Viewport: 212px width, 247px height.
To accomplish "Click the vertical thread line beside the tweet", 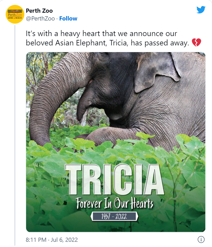I will (15, 135).
